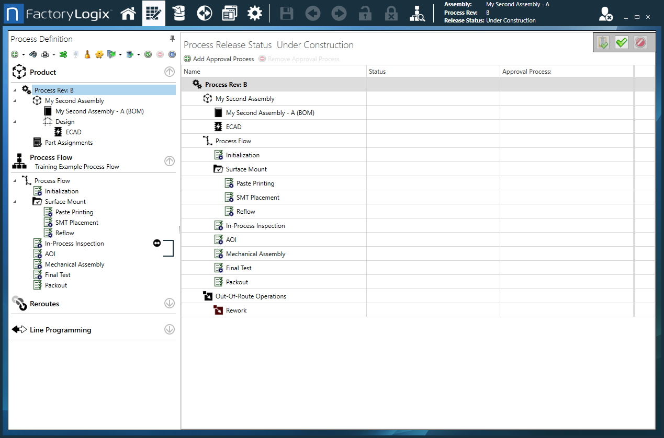Click the yellow gear icon in the panel toolbar
The image size is (664, 438).
click(x=99, y=54)
